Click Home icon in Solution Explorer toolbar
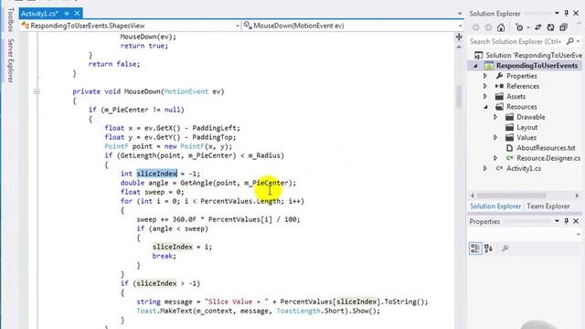Screen dimensions: 585x329 pyautogui.click(x=501, y=27)
